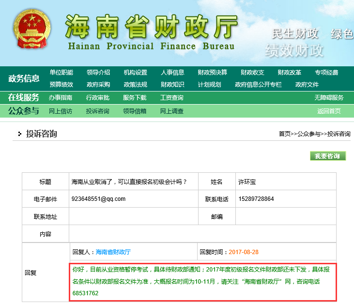Open 计划规划 page
The height and width of the screenshot is (303, 354).
click(x=210, y=85)
